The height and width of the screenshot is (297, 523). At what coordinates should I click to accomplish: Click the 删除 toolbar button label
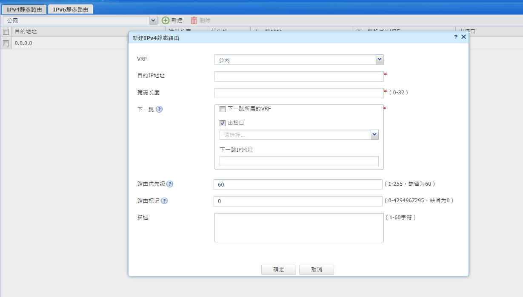click(x=205, y=20)
